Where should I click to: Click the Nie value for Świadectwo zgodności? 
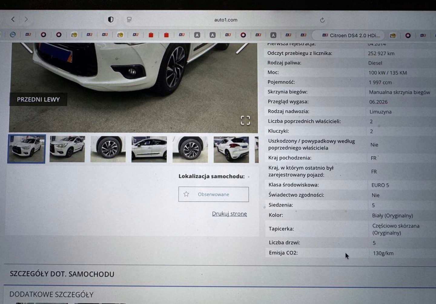click(x=375, y=195)
